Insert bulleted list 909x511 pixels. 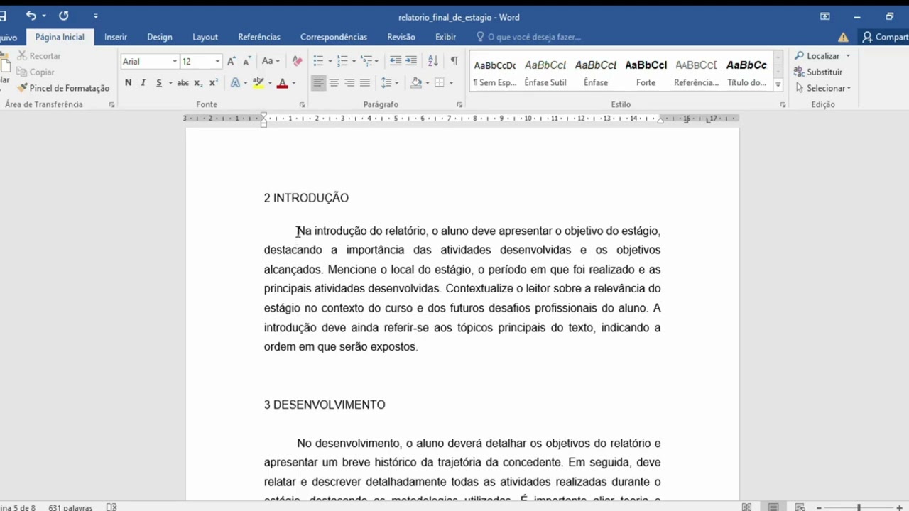(318, 61)
